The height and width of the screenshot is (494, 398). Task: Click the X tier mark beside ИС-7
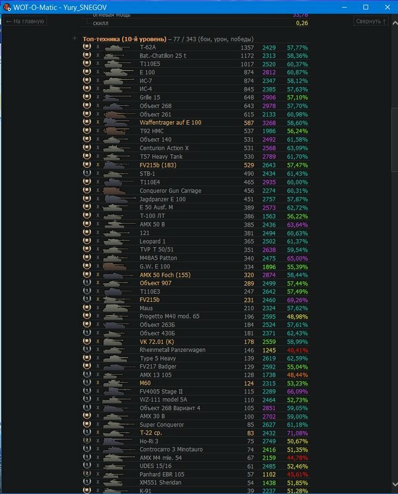point(97,81)
